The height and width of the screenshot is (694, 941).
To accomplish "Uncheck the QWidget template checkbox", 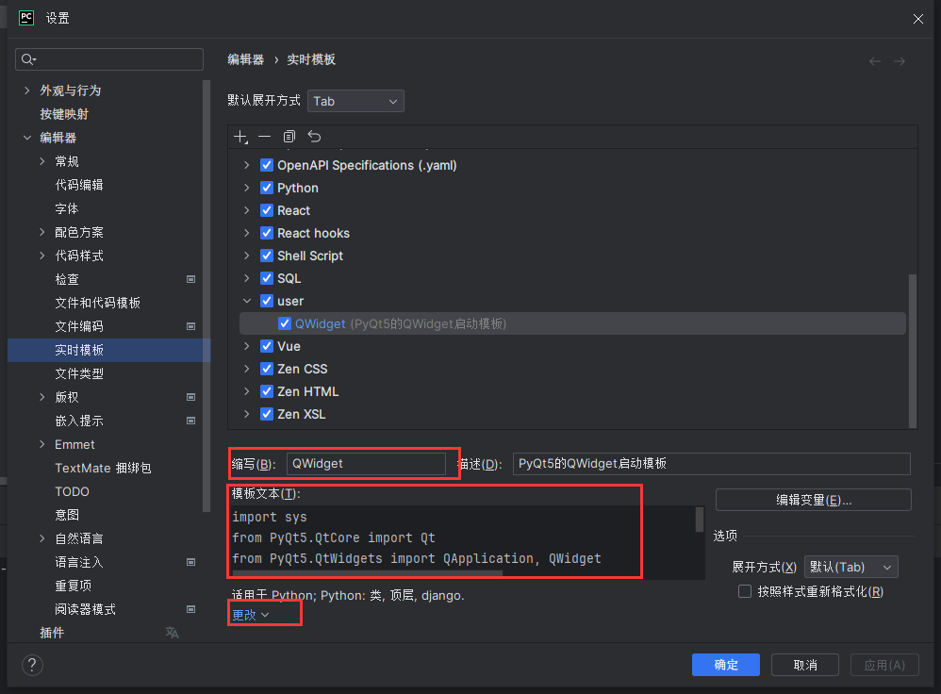I will pos(285,323).
